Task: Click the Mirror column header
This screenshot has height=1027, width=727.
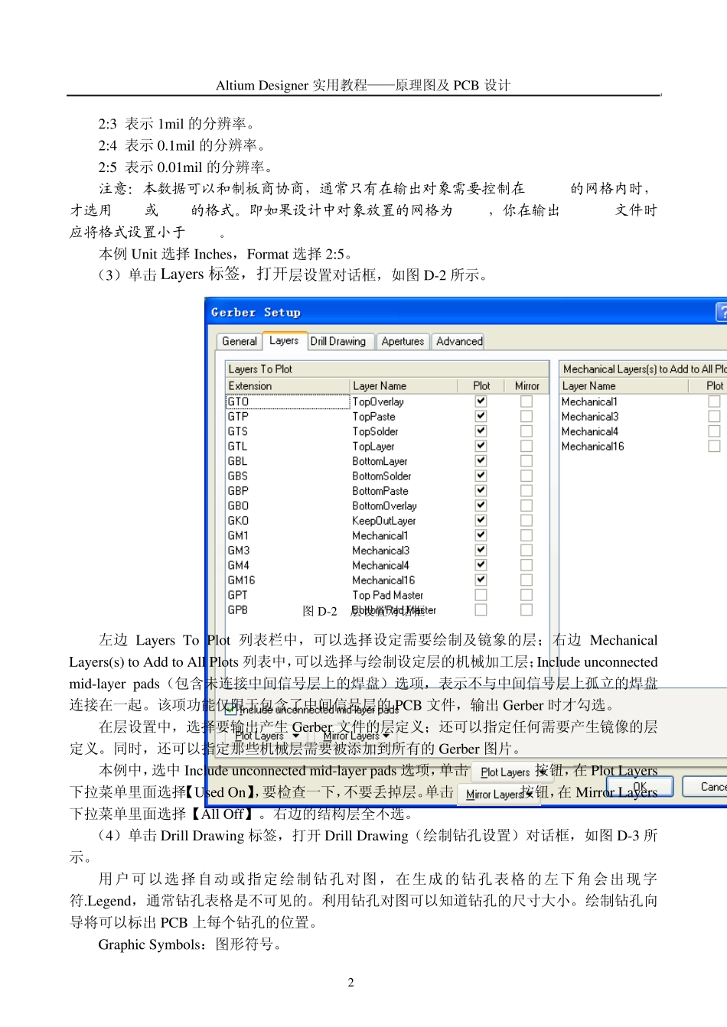Action: (x=527, y=386)
